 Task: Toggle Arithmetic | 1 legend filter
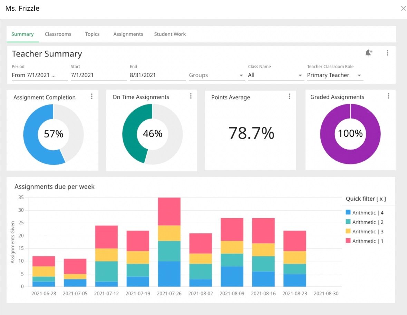365,241
